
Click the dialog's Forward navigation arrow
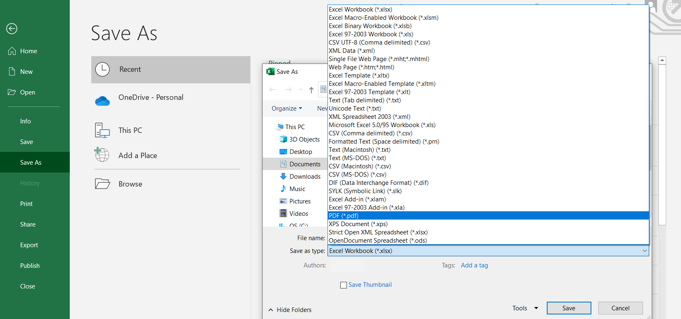tap(288, 90)
